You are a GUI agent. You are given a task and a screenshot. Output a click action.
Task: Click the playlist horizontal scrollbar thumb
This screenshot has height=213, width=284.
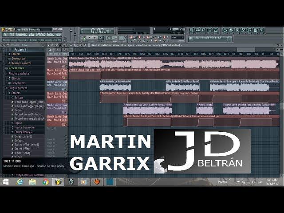[x=246, y=50]
